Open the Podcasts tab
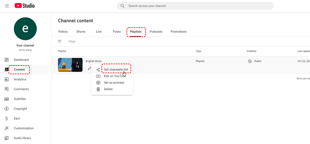Image resolution: width=310 pixels, height=144 pixels. click(x=156, y=32)
